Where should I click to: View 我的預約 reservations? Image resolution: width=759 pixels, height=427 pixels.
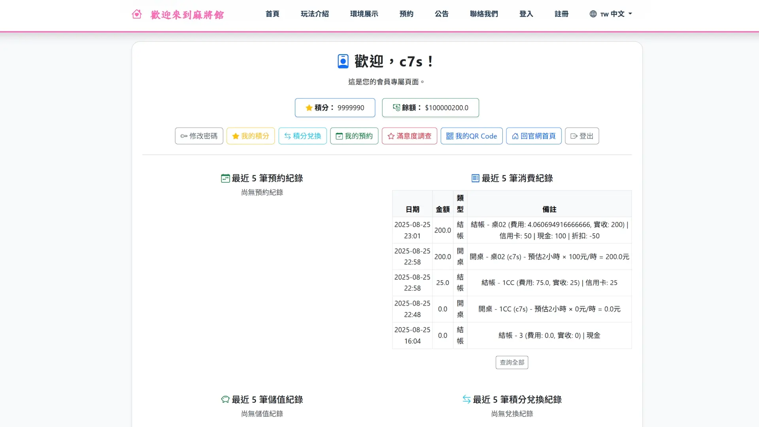(354, 136)
